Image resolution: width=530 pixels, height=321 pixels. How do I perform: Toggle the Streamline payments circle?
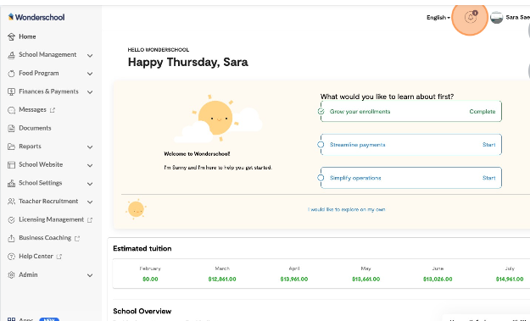(x=321, y=145)
